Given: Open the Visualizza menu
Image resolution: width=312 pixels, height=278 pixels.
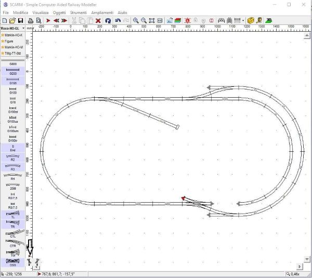Looking at the screenshot, I should 40,11.
